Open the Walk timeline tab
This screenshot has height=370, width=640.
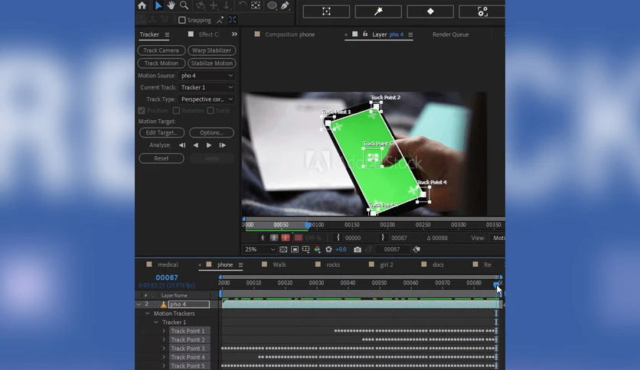(x=279, y=265)
